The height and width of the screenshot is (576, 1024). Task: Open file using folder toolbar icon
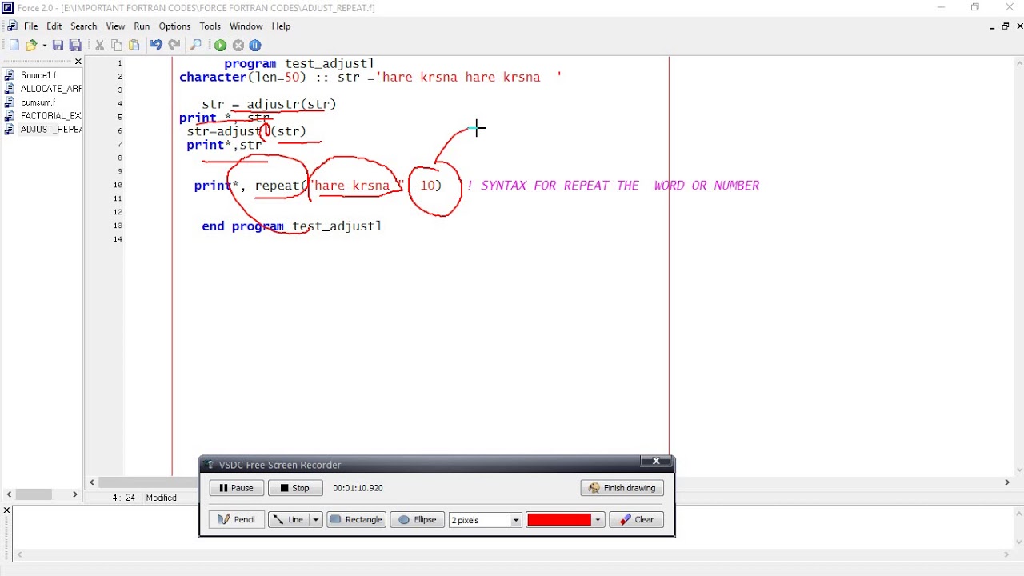(31, 46)
